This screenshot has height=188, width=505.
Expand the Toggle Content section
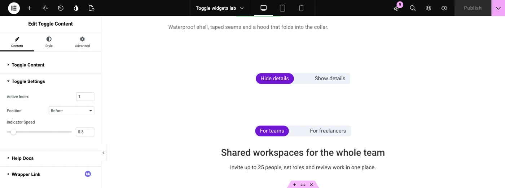point(50,65)
